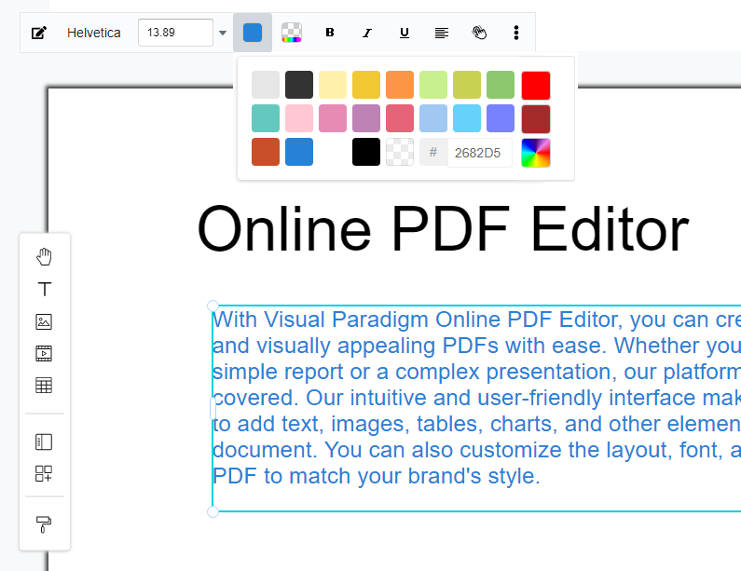Pick the teal color swatch

pos(266,118)
